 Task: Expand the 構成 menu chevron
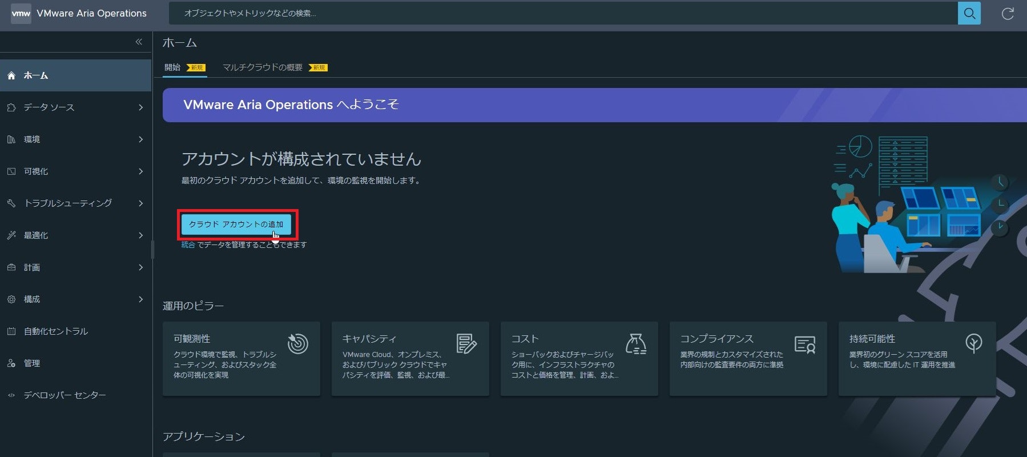tap(140, 299)
